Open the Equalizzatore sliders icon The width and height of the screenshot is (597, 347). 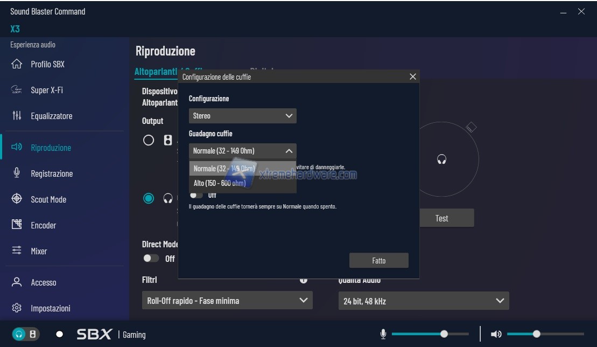click(x=17, y=116)
